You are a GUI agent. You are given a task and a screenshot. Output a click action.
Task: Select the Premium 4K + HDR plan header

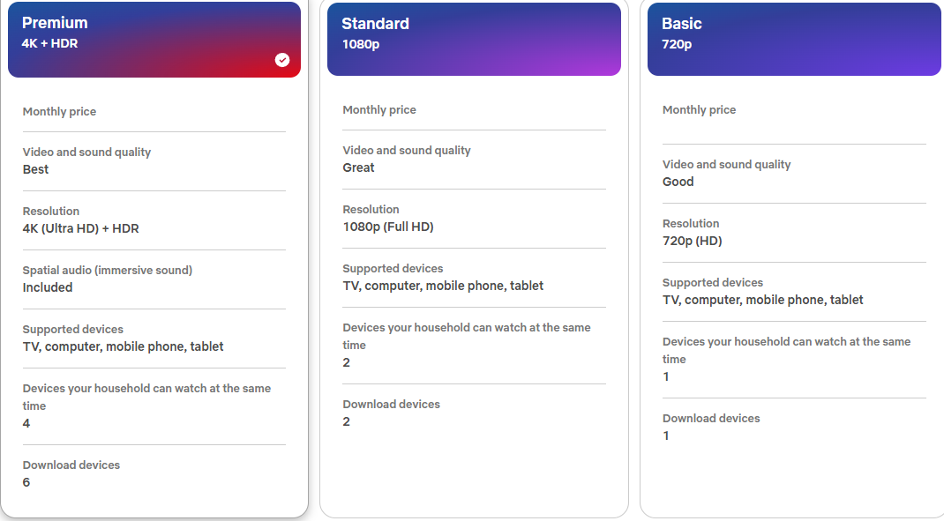point(154,39)
